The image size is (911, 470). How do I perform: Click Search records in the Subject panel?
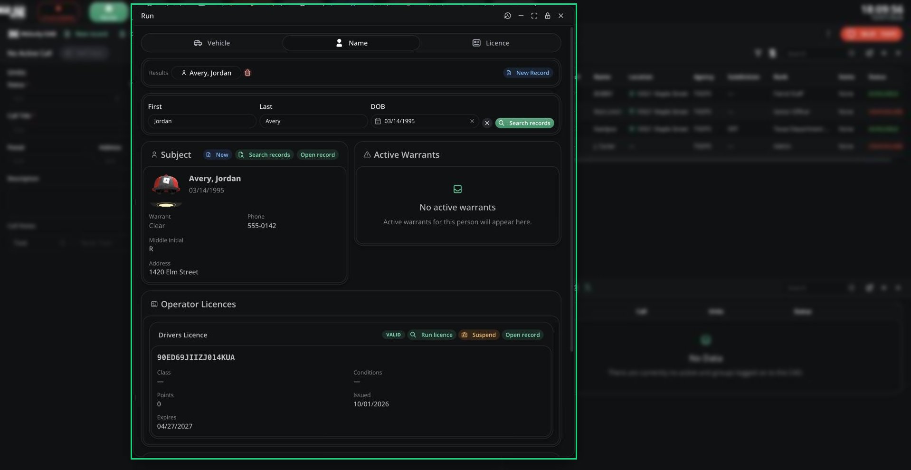click(x=264, y=155)
